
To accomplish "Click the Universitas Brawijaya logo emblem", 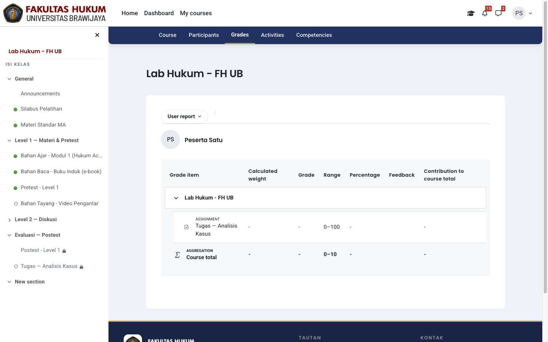I will click(x=13, y=13).
